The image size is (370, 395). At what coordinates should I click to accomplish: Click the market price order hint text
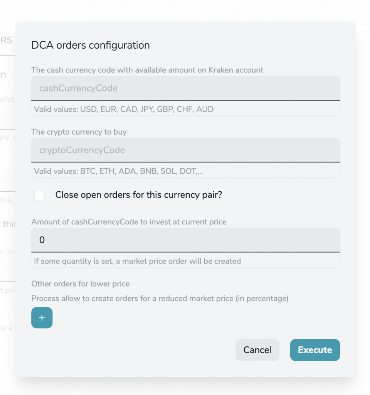[137, 261]
